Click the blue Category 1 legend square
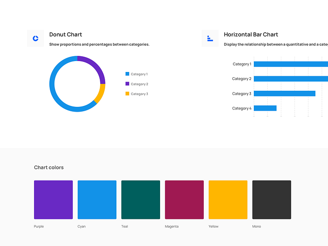Image resolution: width=328 pixels, height=246 pixels. coord(127,74)
